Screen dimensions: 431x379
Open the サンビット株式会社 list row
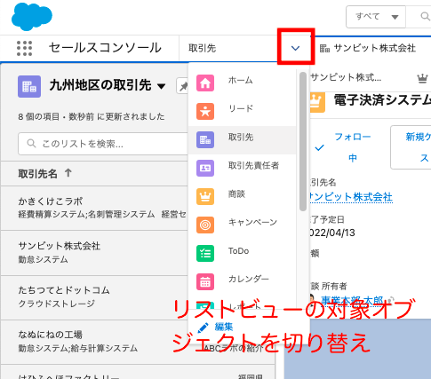94,253
